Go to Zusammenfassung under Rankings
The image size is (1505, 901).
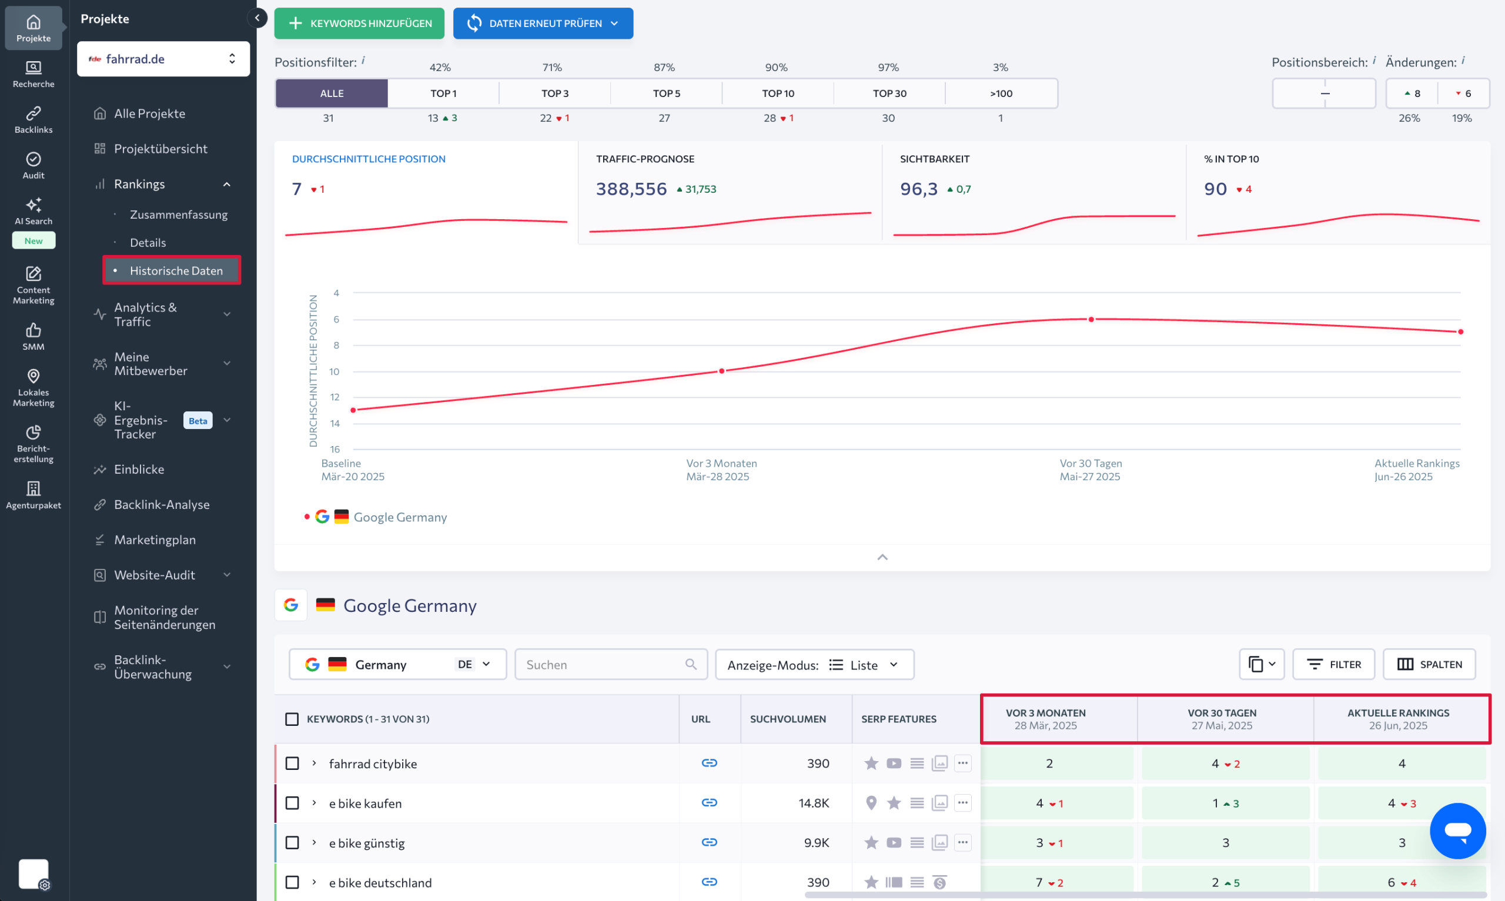click(x=179, y=215)
